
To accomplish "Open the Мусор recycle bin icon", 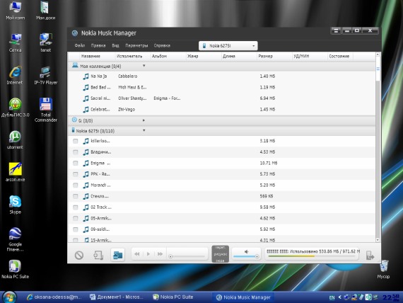I will point(383,269).
